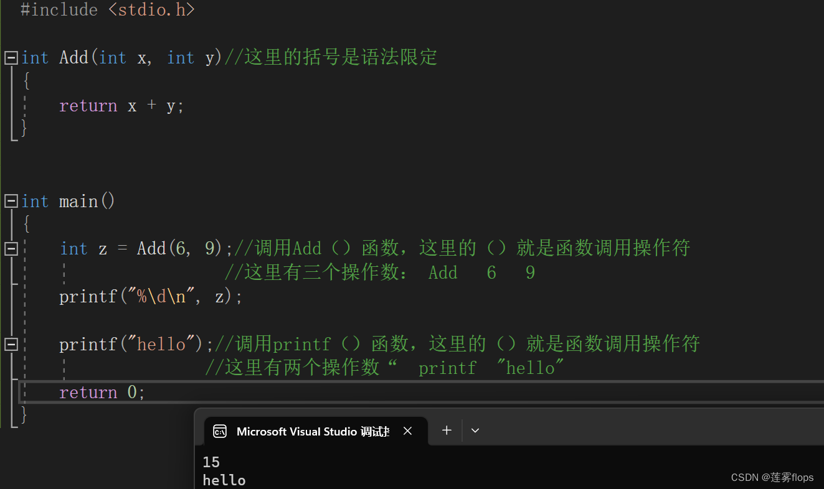
Task: Click the return x + y; statement
Action: click(121, 106)
